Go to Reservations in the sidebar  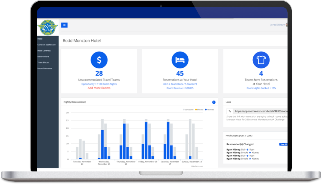(43, 56)
